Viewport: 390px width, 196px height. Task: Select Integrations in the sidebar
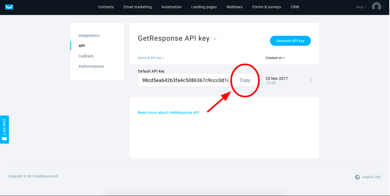click(89, 36)
